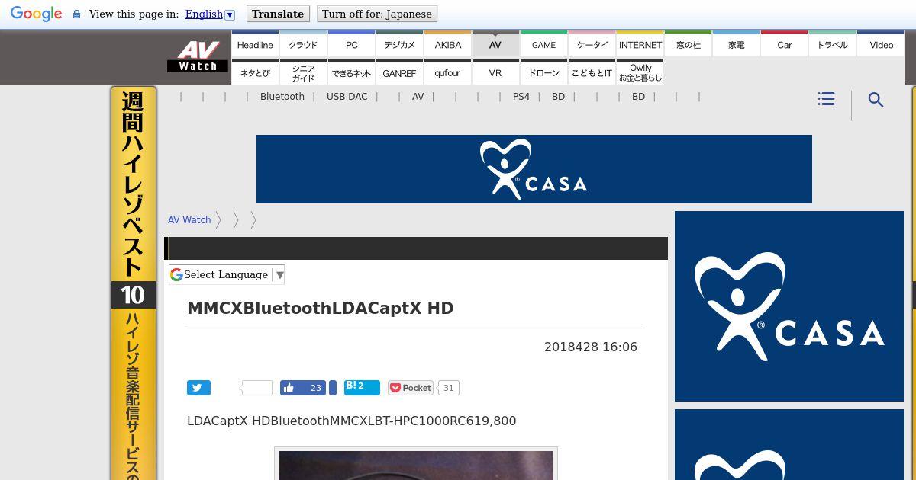The image size is (916, 480).
Task: Open the GANREF tab
Action: 399,72
